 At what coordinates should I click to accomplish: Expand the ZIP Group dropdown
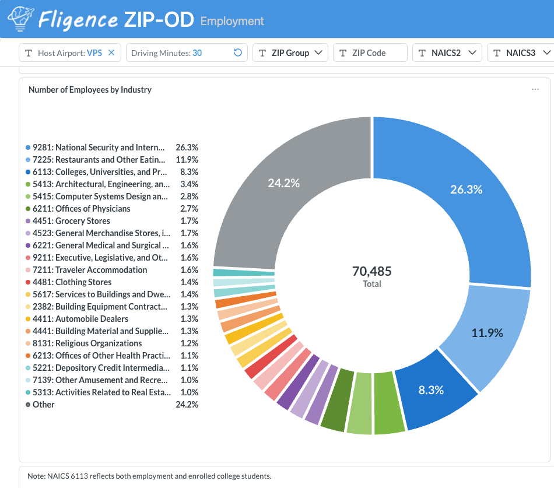290,52
